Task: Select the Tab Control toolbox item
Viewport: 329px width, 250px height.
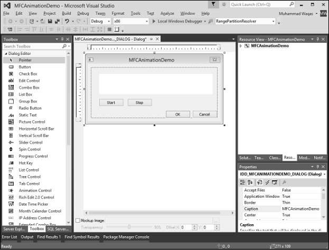Action: (34, 184)
